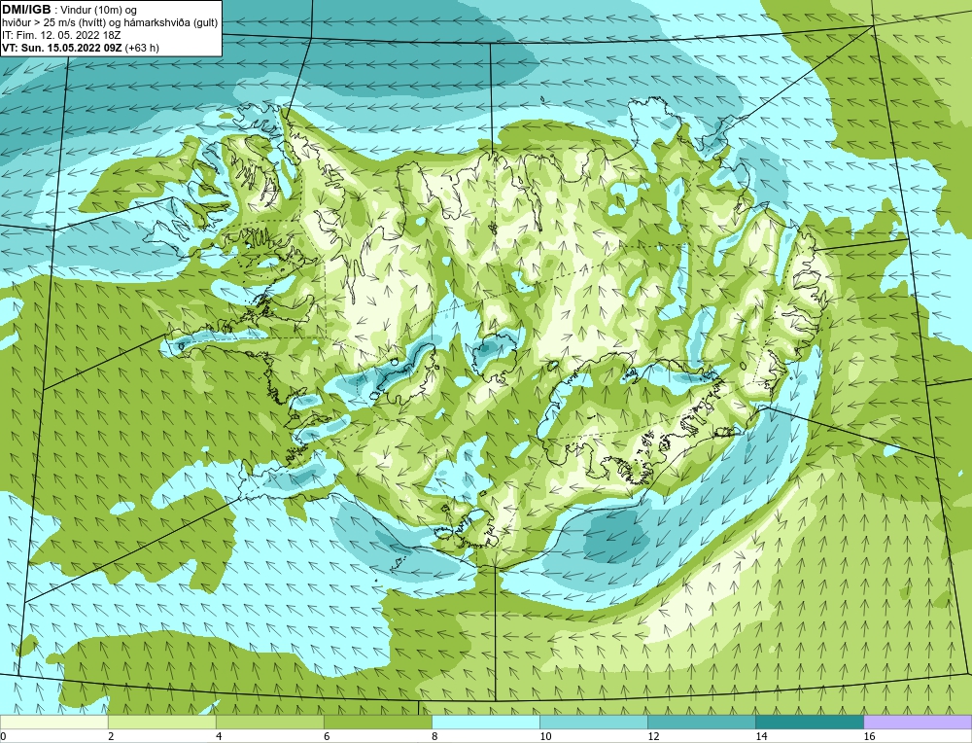Click the legend scale label '4'
This screenshot has width=972, height=743.
coord(218,736)
